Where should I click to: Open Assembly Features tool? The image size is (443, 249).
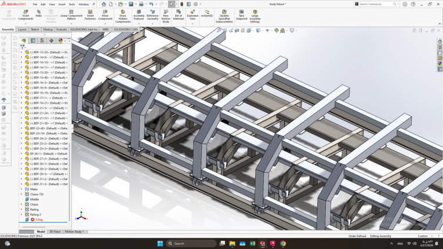(x=139, y=15)
